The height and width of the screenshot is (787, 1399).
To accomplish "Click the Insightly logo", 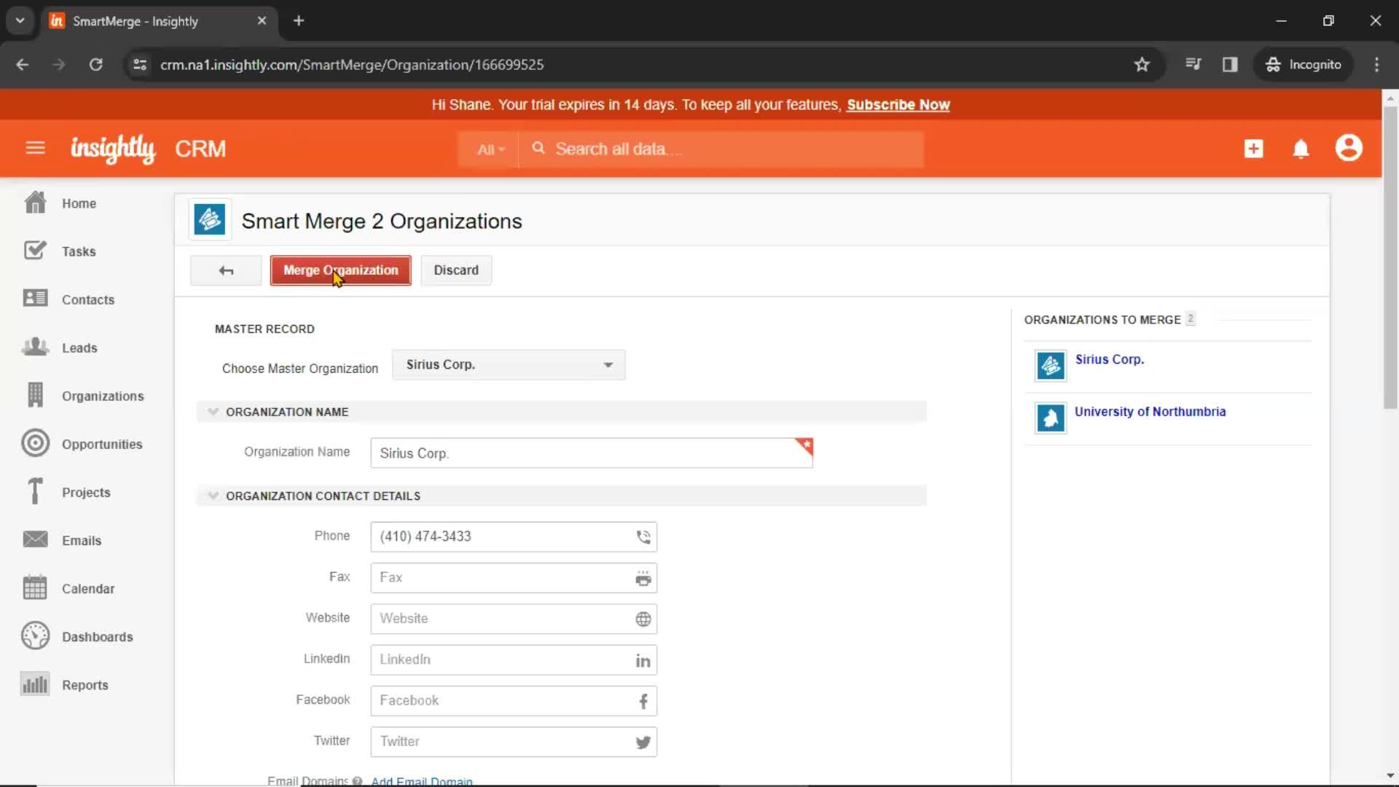I will pyautogui.click(x=113, y=149).
